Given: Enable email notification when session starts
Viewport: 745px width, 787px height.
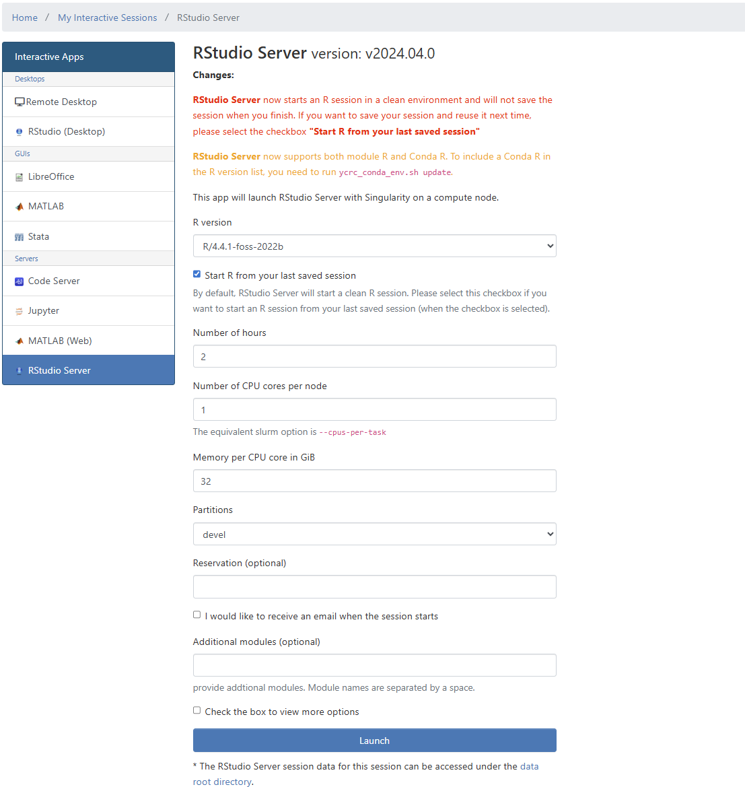Looking at the screenshot, I should click(x=197, y=615).
